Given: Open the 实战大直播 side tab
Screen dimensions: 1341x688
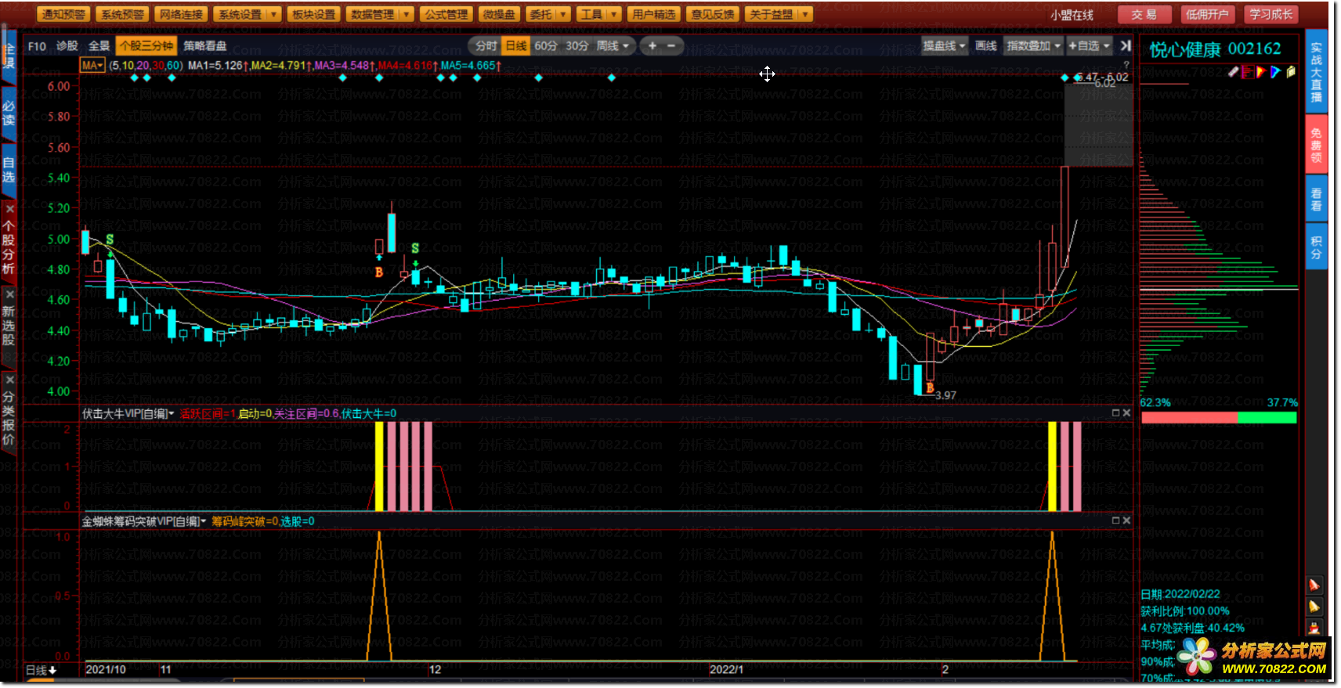Looking at the screenshot, I should (1316, 70).
